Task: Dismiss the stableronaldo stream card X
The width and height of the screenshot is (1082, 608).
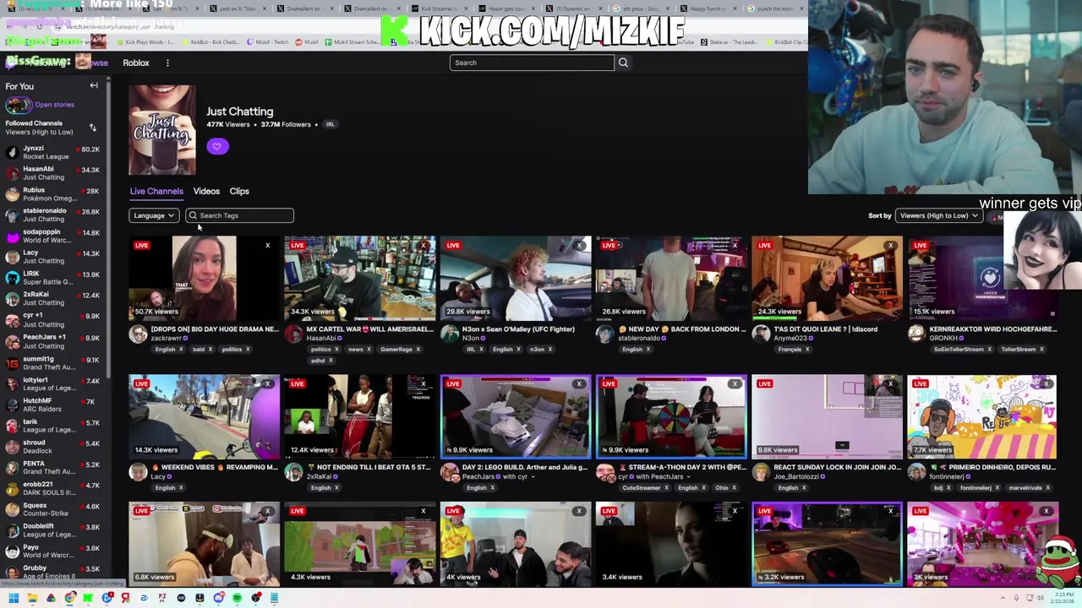Action: 735,246
